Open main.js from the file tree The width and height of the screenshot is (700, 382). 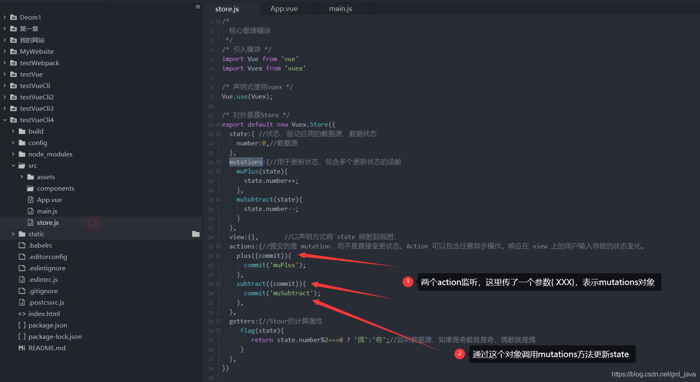[47, 211]
